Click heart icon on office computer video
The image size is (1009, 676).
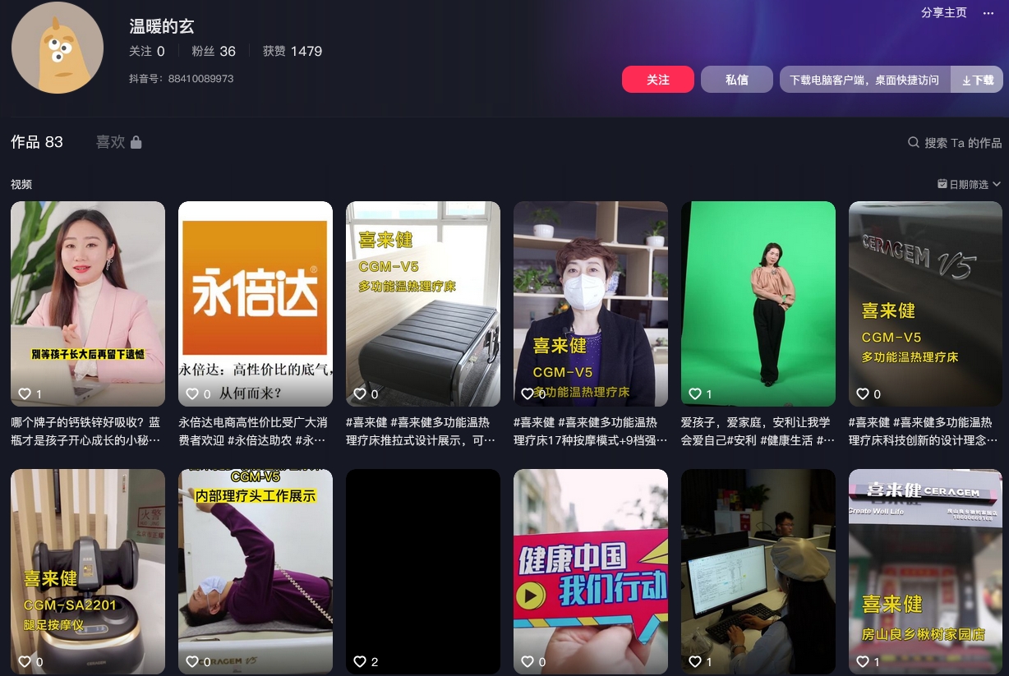coord(695,661)
